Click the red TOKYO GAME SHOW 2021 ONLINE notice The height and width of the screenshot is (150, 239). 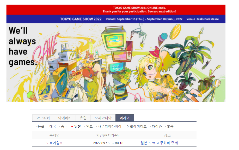click(x=116, y=10)
